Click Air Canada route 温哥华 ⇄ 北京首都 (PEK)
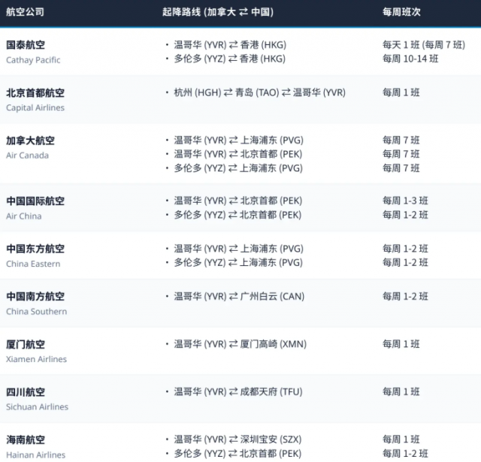 pyautogui.click(x=238, y=154)
